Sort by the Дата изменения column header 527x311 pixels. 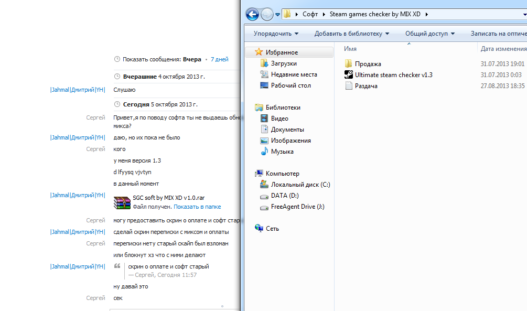[502, 49]
